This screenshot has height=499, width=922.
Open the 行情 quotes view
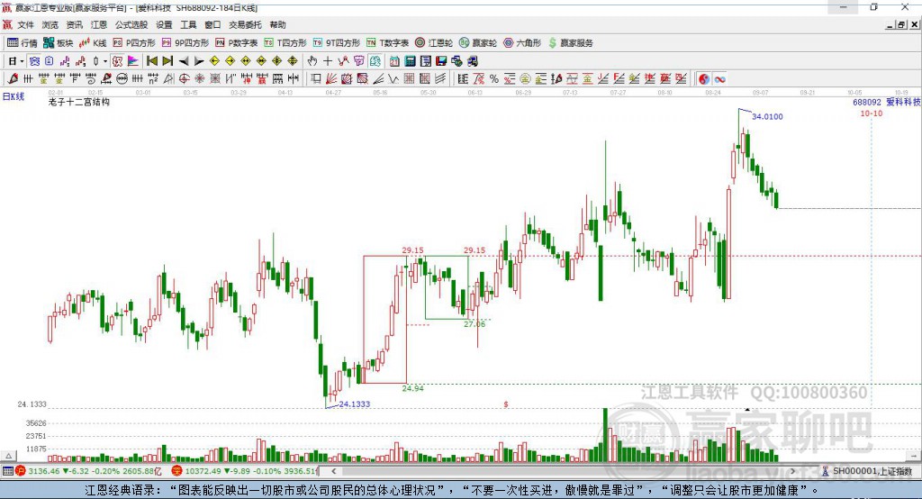(22, 43)
